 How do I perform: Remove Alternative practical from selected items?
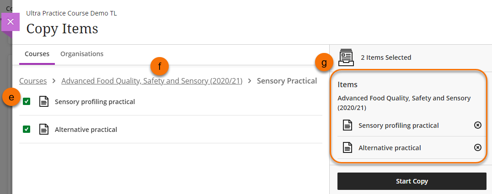click(x=477, y=147)
